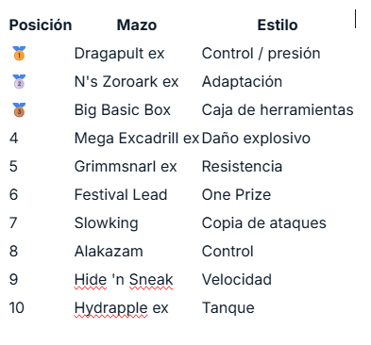Screen dimensions: 371x345
Task: Click the Alakazam deck cell
Action: [109, 252]
